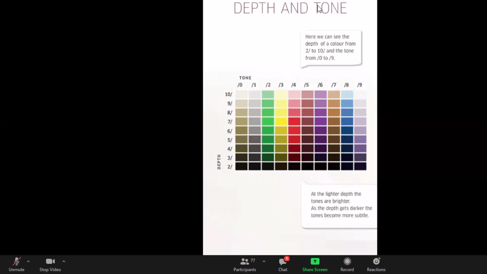Click the pink swatch at depth 10/ tone /4

coord(294,95)
